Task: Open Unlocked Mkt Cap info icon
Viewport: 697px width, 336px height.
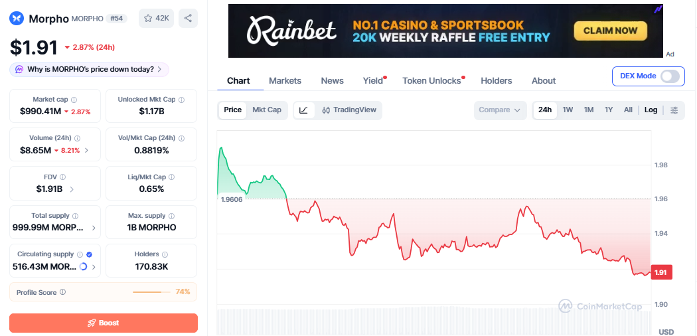Action: 182,100
